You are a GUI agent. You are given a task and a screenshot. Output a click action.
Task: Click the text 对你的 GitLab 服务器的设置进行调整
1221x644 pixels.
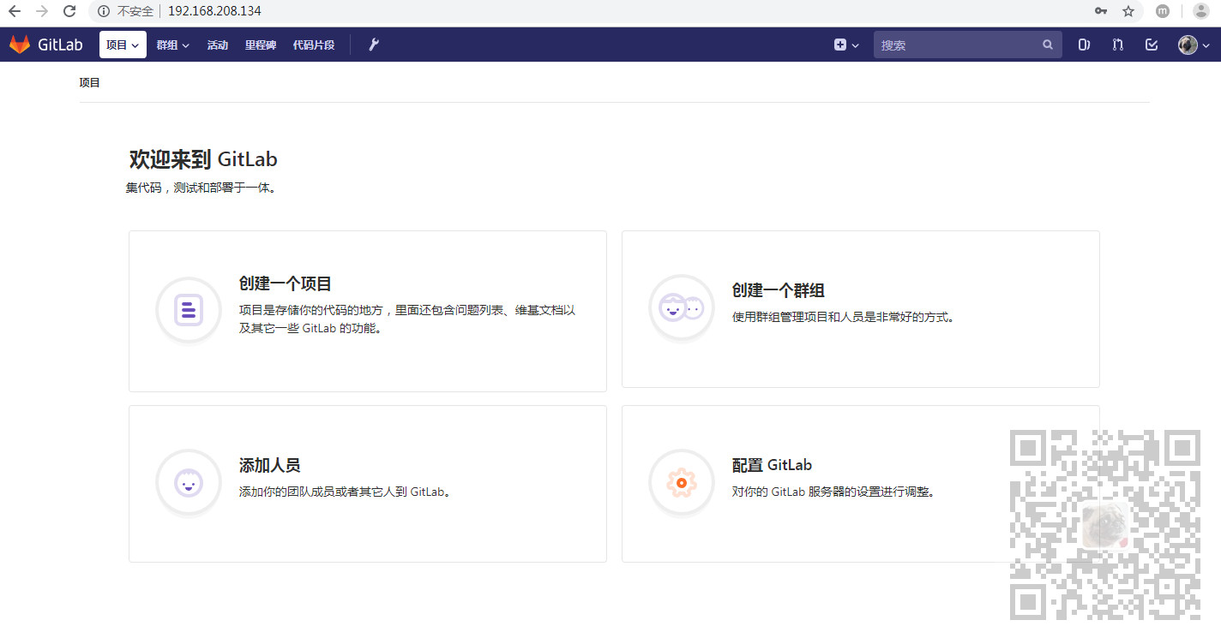point(834,492)
